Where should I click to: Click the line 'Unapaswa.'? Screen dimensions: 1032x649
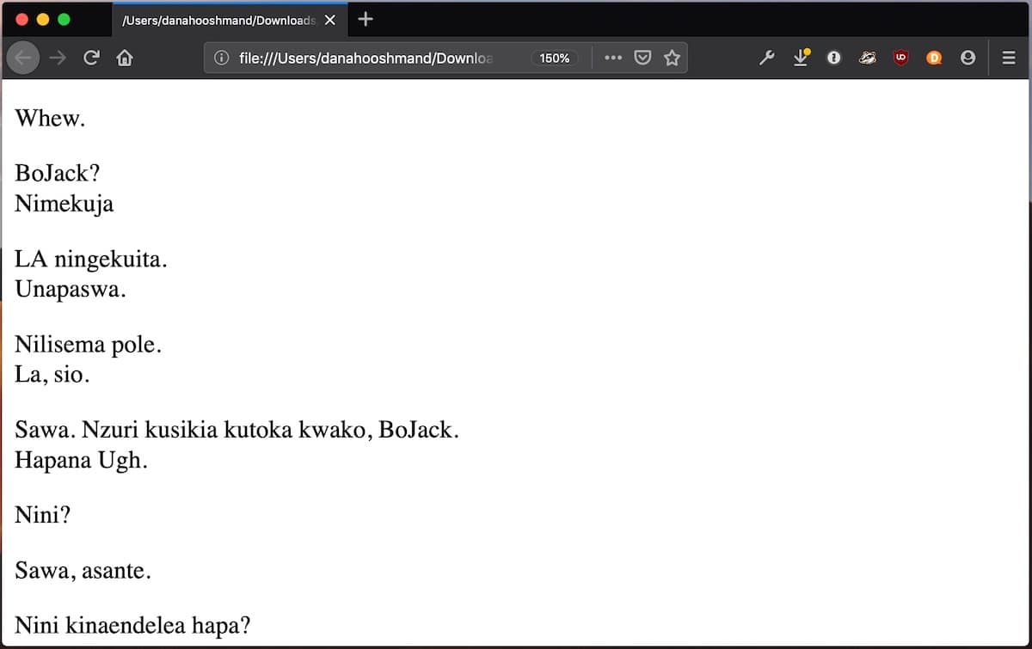pyautogui.click(x=71, y=290)
